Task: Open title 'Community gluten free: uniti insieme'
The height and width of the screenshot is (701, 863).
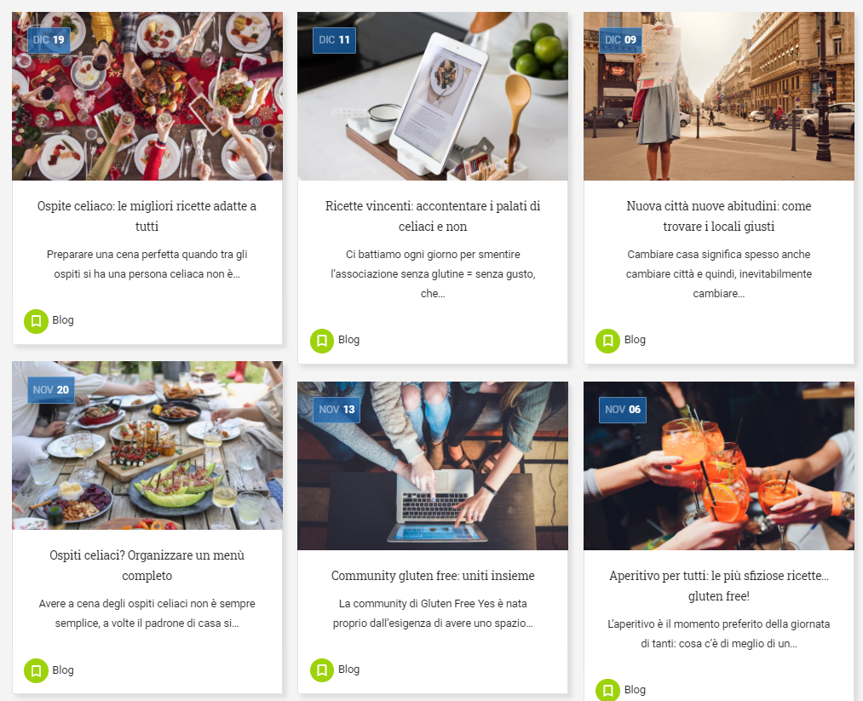Action: point(433,576)
